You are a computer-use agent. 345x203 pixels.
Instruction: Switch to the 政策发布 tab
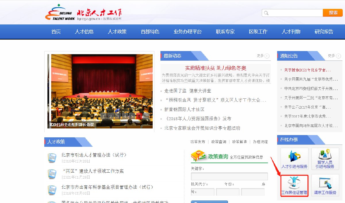point(198,142)
